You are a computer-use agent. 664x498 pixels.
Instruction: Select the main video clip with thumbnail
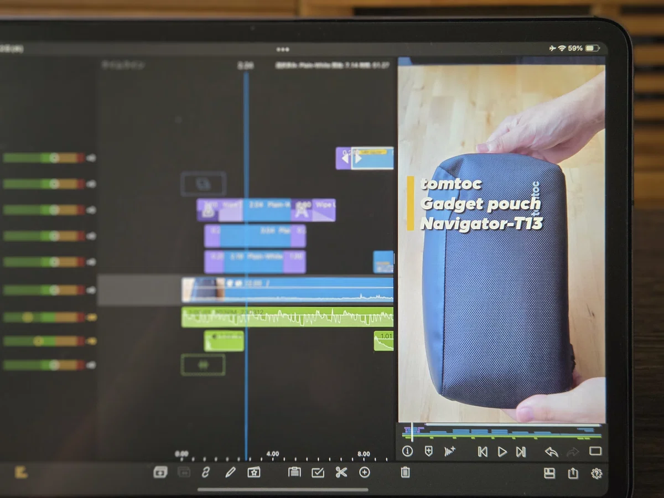288,290
